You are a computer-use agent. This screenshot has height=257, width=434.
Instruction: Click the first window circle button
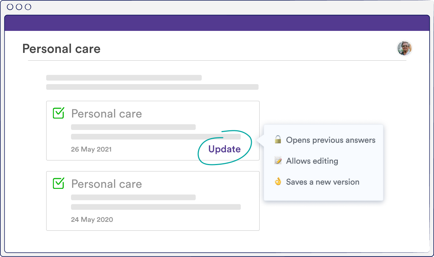10,7
